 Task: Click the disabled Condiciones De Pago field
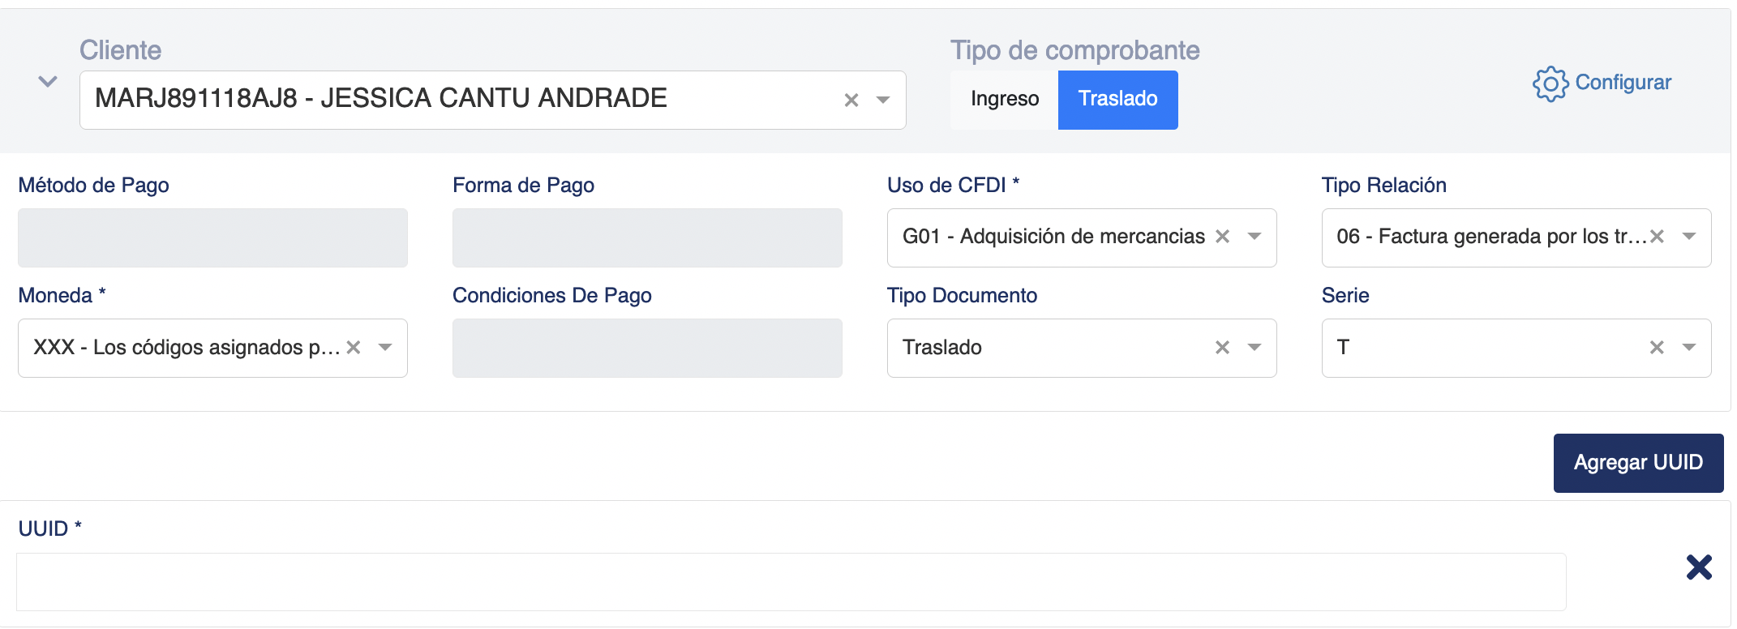(647, 348)
